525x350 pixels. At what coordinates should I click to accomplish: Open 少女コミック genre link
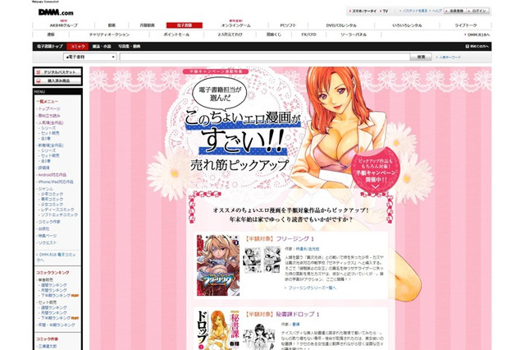52,204
